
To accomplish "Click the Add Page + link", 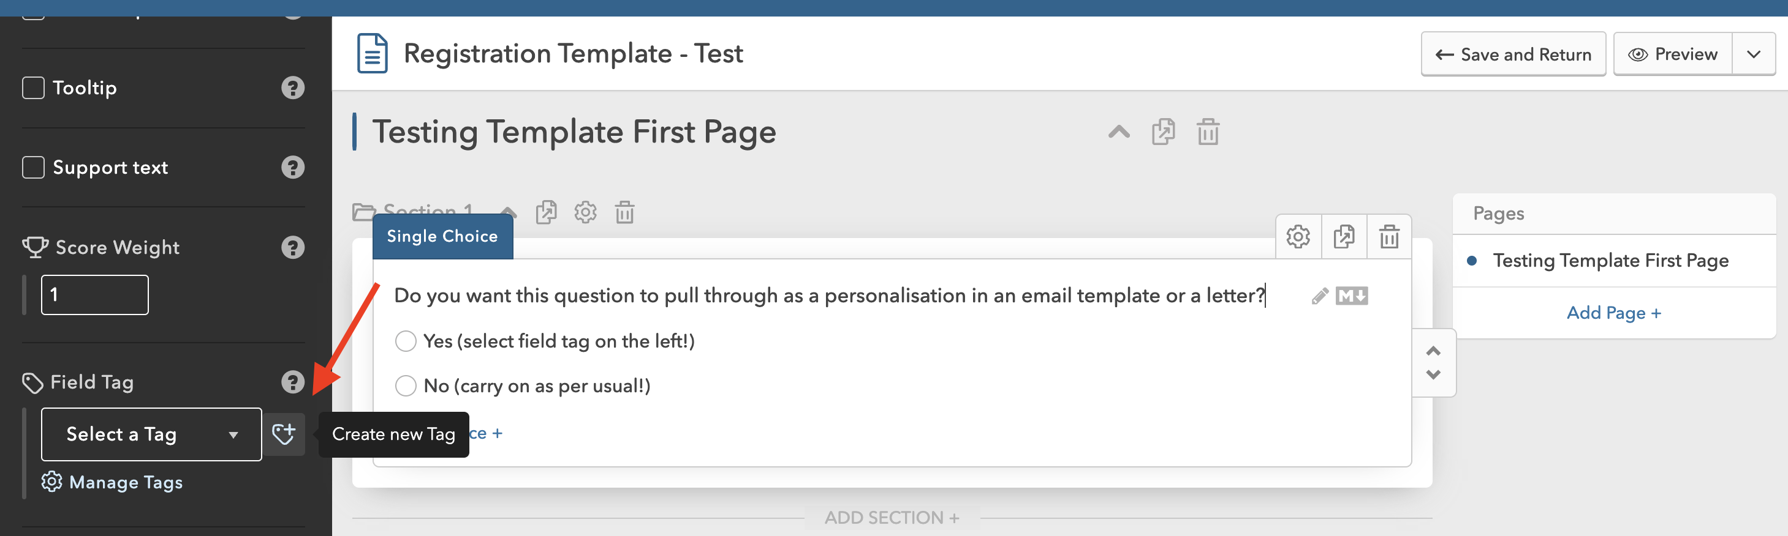I will [1613, 313].
